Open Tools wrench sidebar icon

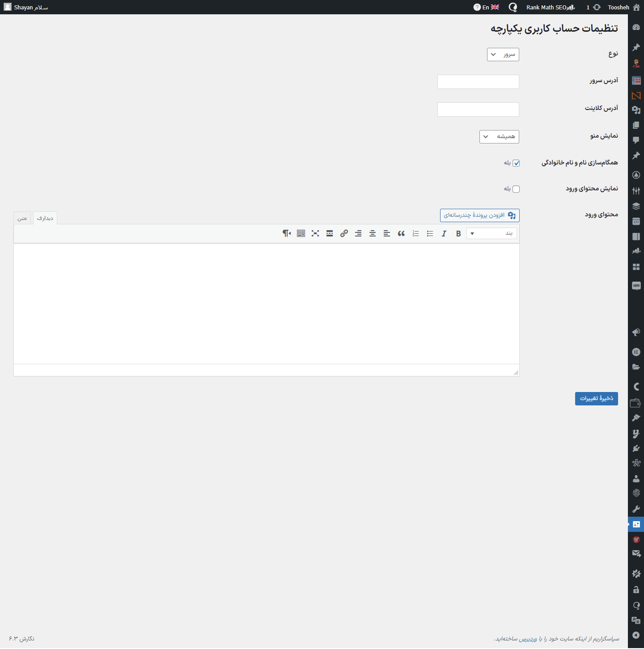(636, 509)
